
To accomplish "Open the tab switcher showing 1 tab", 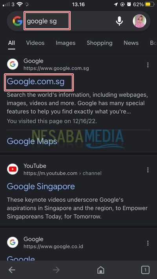I will point(145,270).
